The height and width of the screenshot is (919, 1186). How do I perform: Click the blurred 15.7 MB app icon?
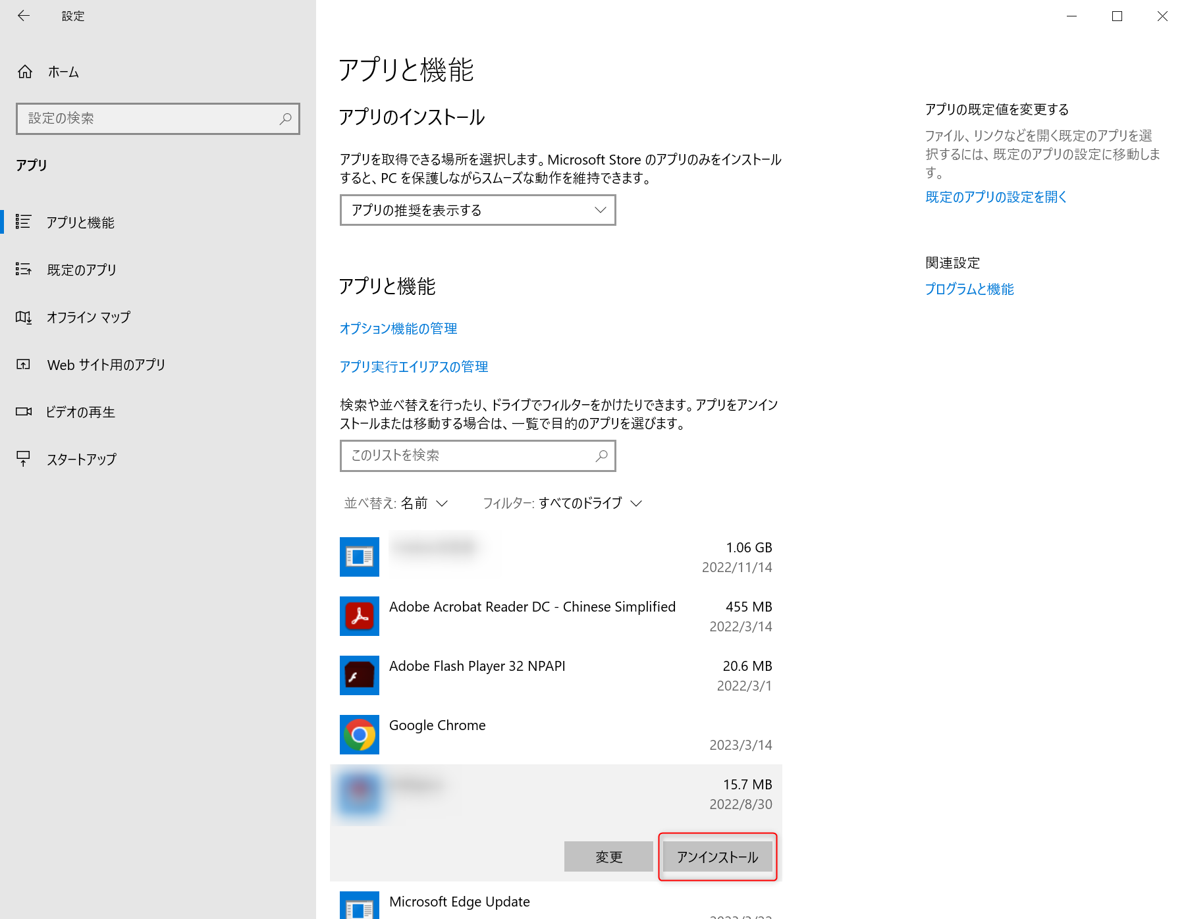pyautogui.click(x=360, y=794)
